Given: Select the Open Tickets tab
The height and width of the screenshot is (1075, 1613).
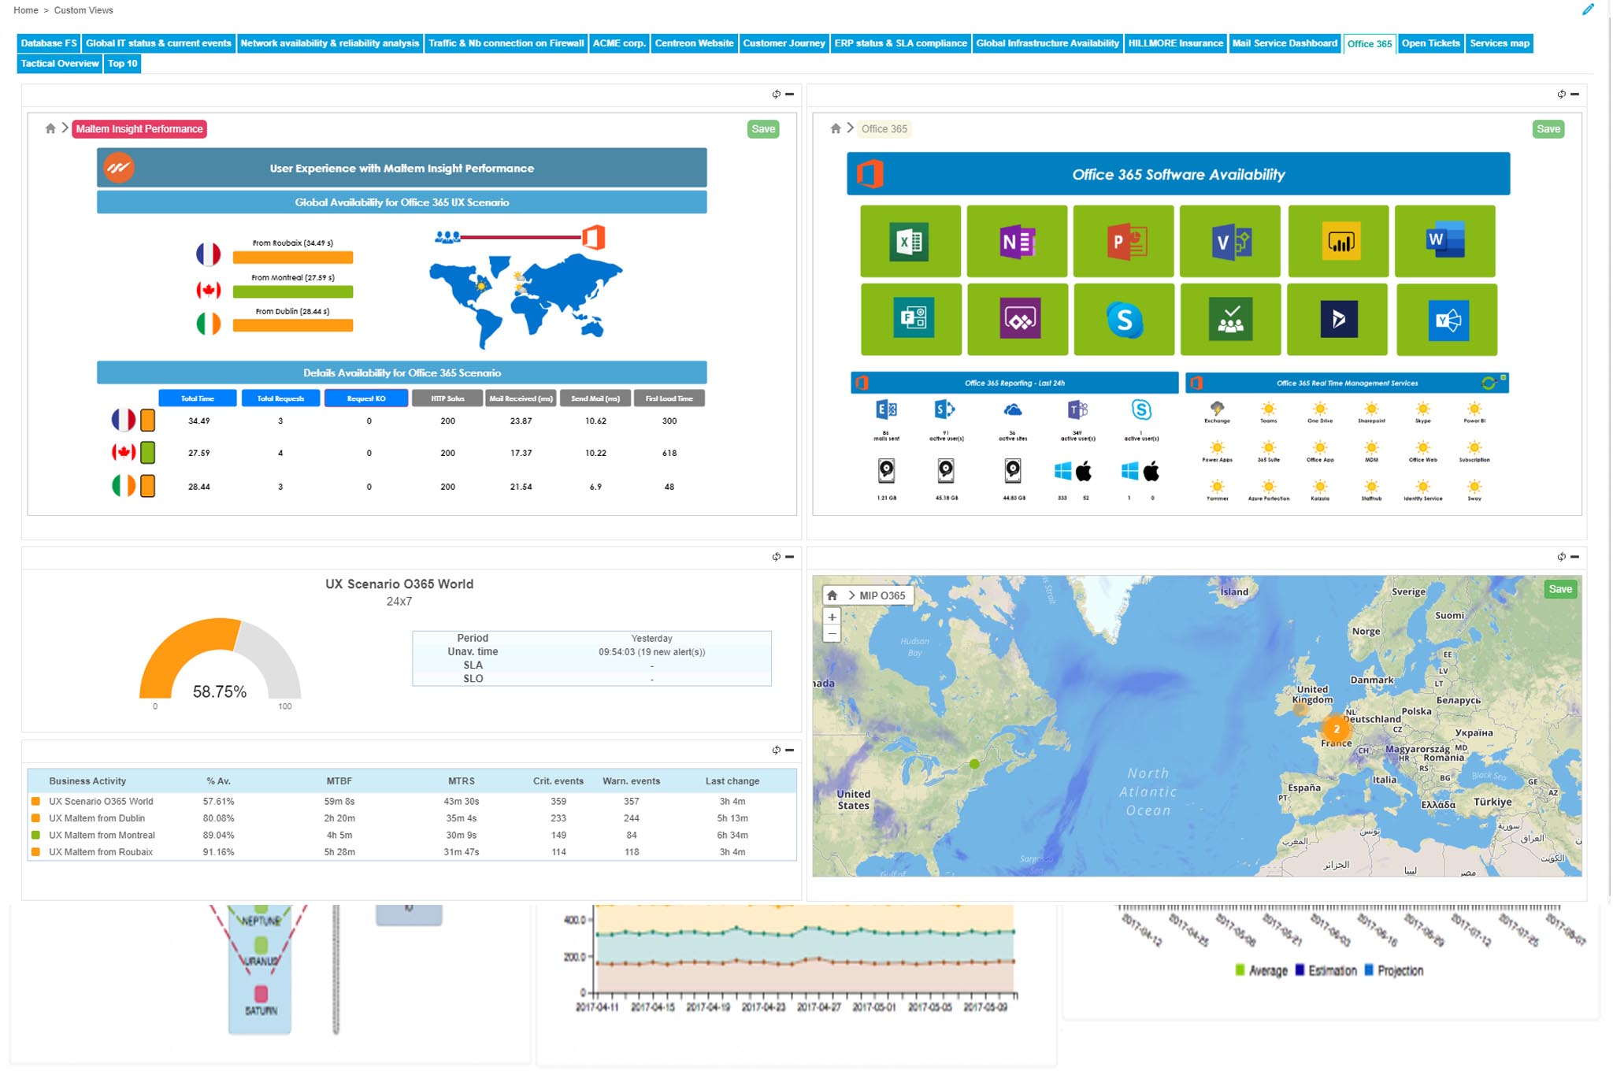Looking at the screenshot, I should pyautogui.click(x=1430, y=43).
